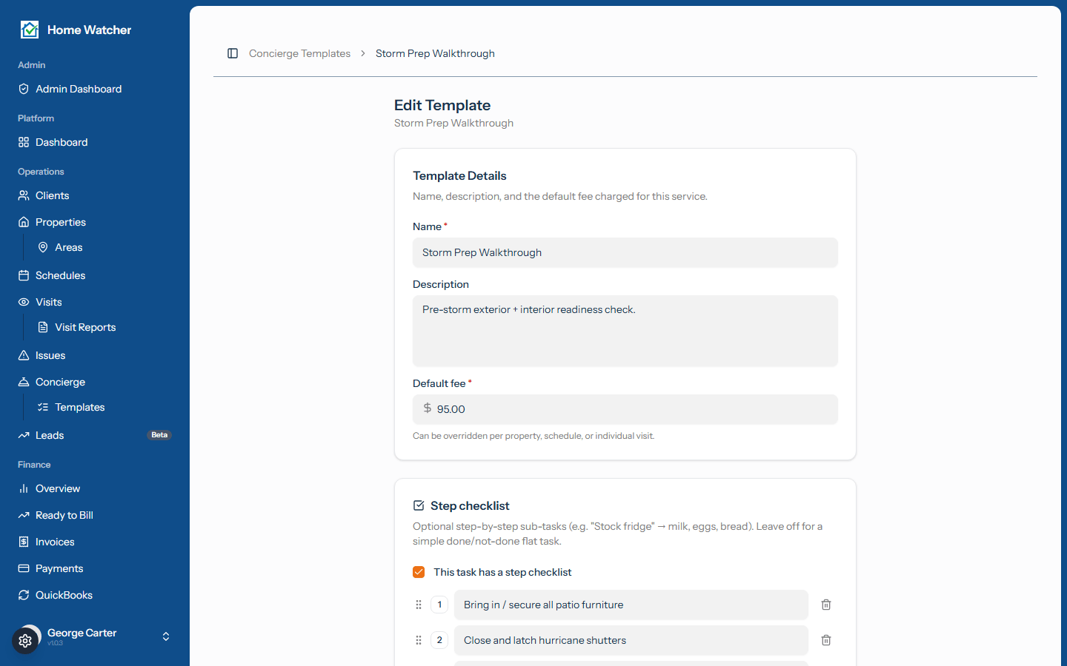
Task: Click the Dashboard grid icon
Action: click(24, 142)
